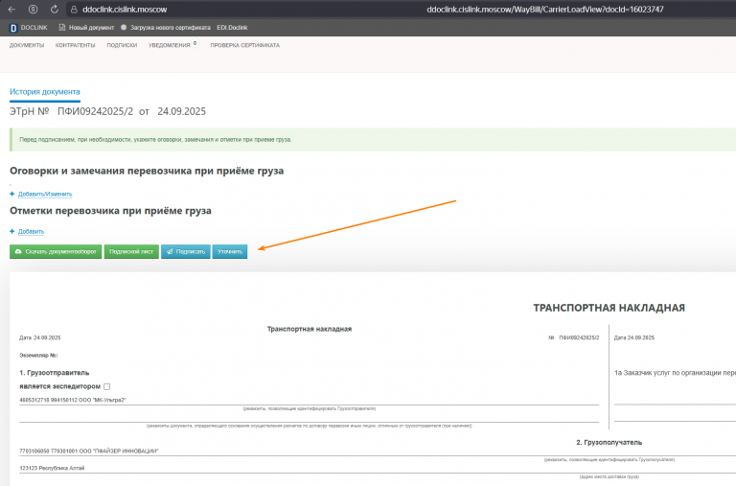The height and width of the screenshot is (486, 736).
Task: Click ООО "ПФАЙЗЕР ИННОВАЦИИ" consignee line
Action: [89, 451]
